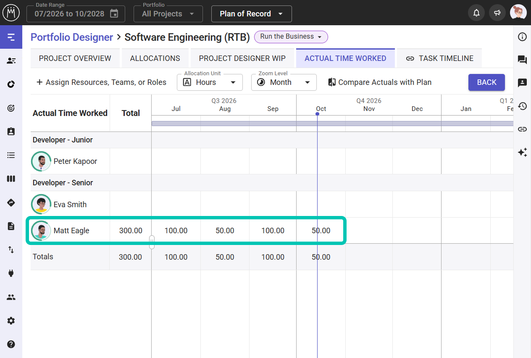The image size is (531, 358).
Task: Open the pie chart icon in sidebar
Action: (x=11, y=84)
